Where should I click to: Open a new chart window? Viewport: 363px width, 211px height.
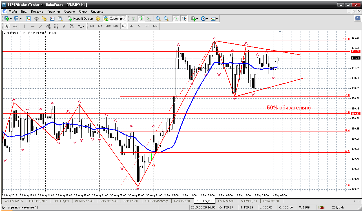(7, 19)
